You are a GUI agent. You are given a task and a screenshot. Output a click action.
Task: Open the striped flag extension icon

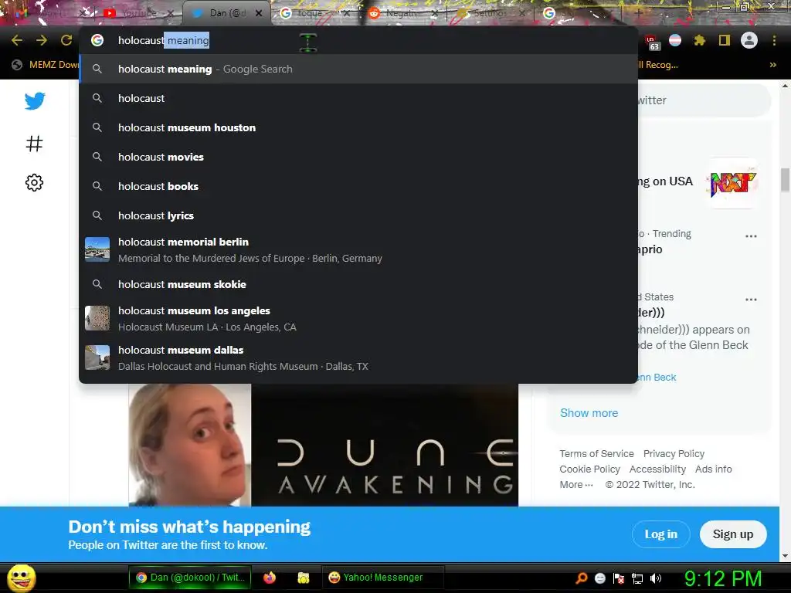(675, 40)
